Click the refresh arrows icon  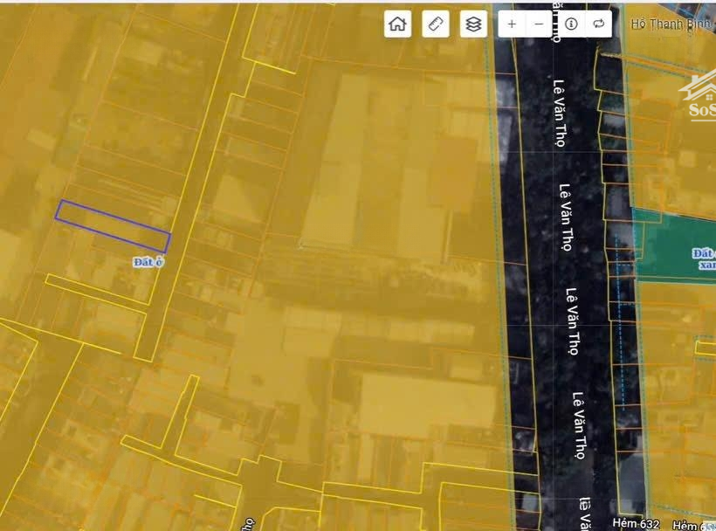[598, 24]
